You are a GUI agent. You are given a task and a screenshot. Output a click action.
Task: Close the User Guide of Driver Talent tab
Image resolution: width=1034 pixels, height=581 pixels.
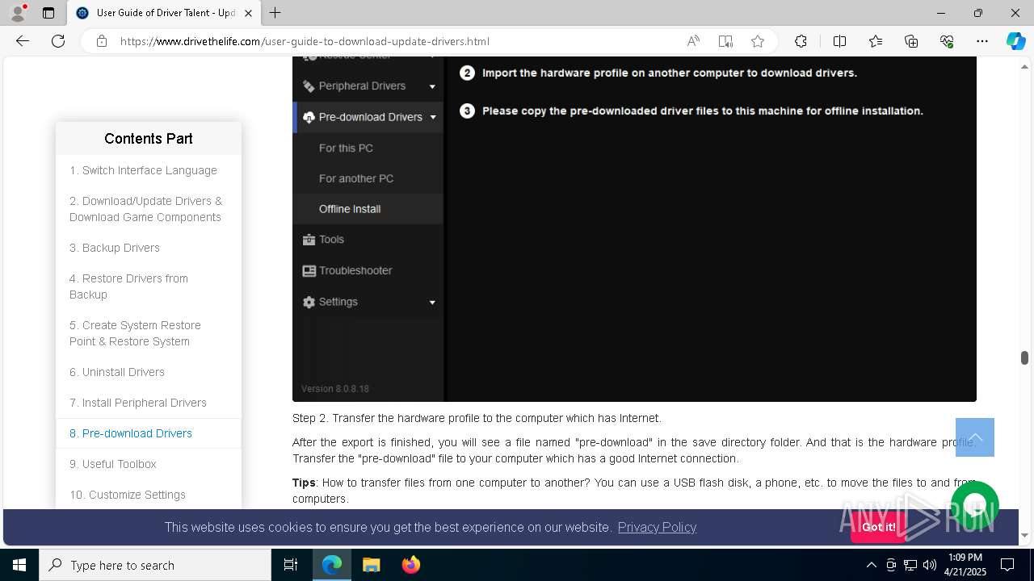[248, 13]
